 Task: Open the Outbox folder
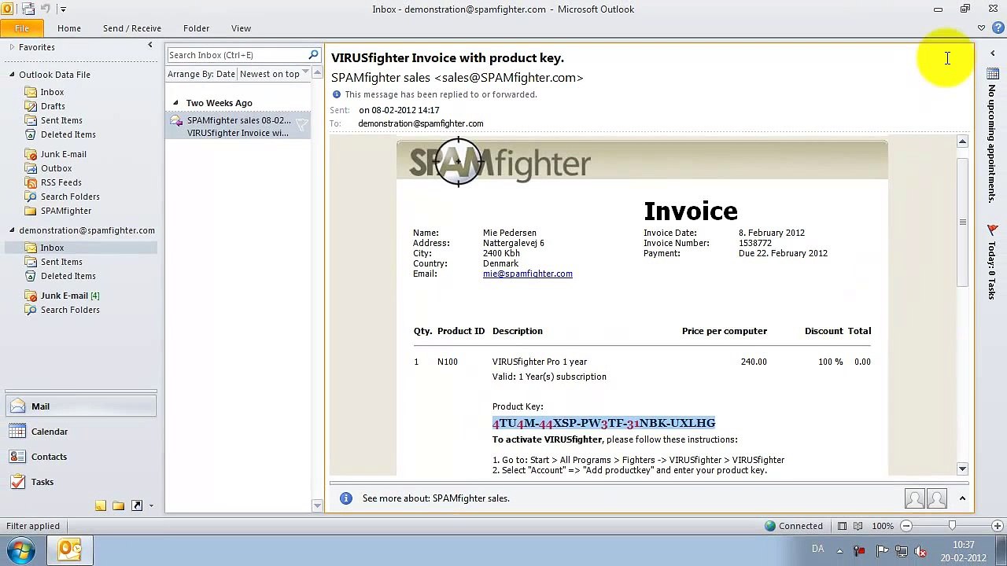(x=56, y=168)
